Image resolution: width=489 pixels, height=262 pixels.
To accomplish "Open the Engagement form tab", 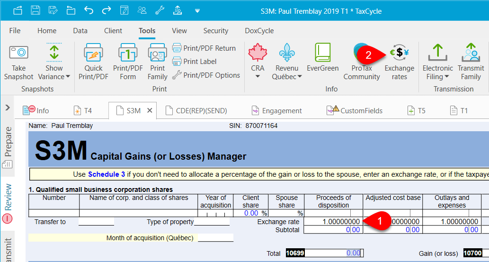I will (x=276, y=110).
